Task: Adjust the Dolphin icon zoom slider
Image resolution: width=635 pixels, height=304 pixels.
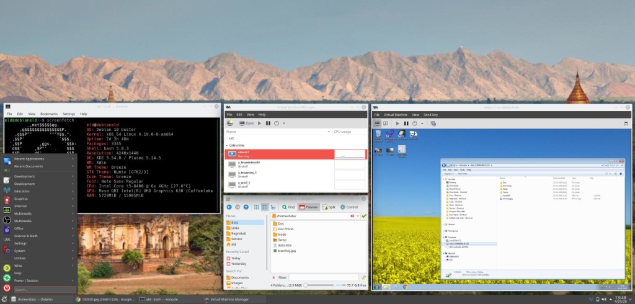Action: (x=319, y=285)
